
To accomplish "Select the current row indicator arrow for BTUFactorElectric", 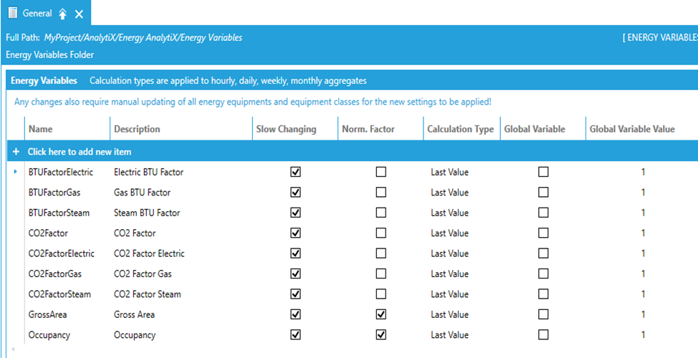I will (16, 172).
